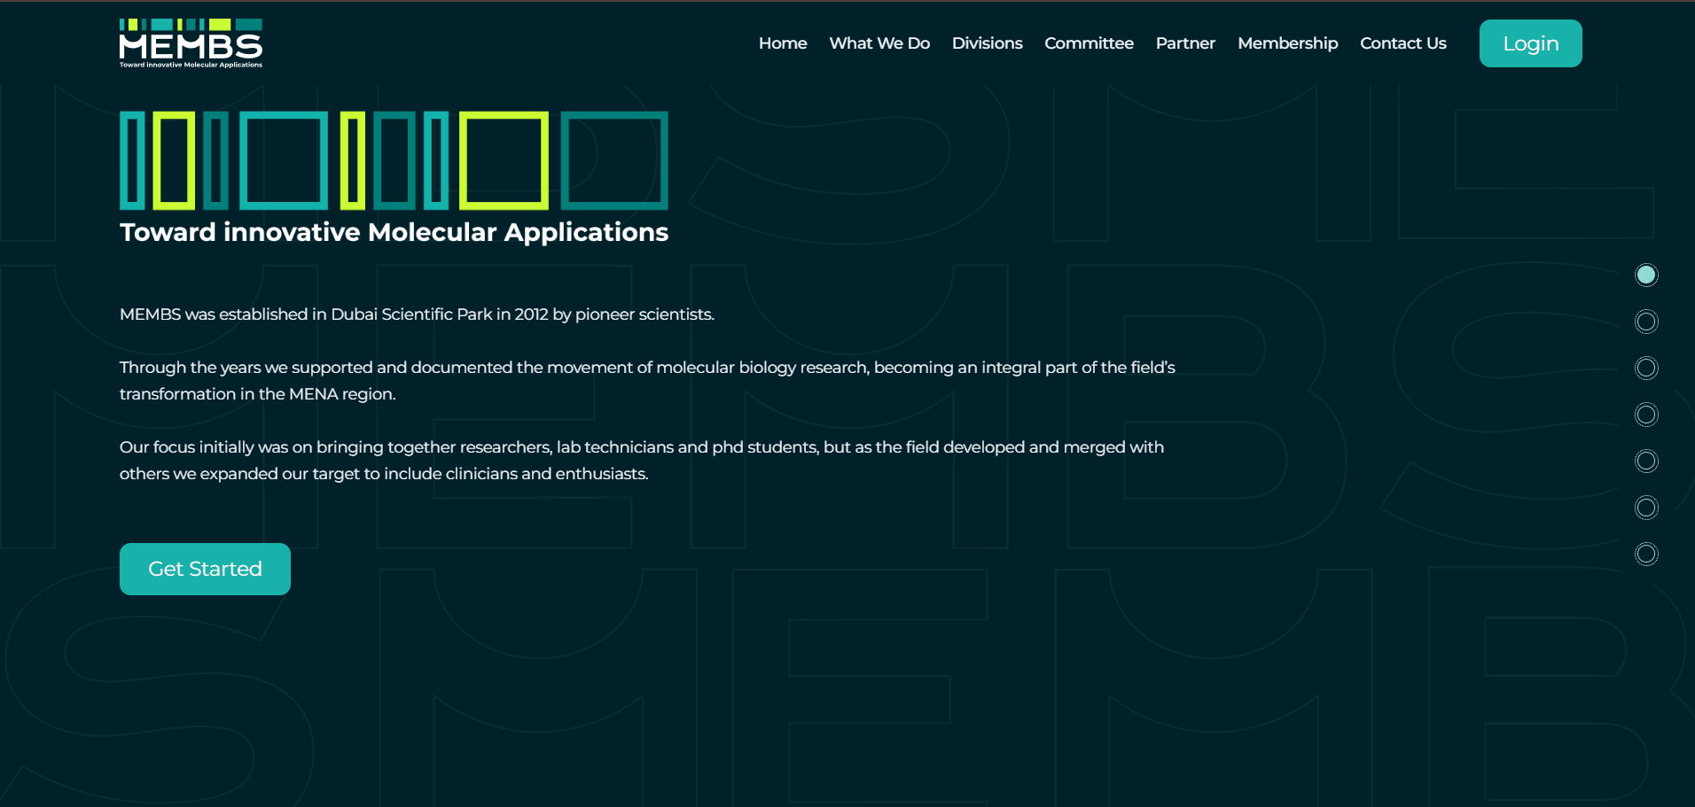Click the Get Started button
Screen dimensions: 1695x807
coord(205,569)
